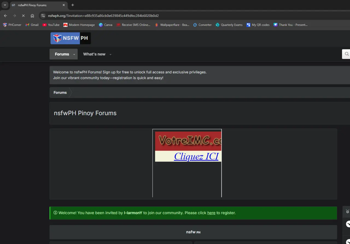Open the PHCorner bookmark
The image size is (350, 244).
click(12, 25)
